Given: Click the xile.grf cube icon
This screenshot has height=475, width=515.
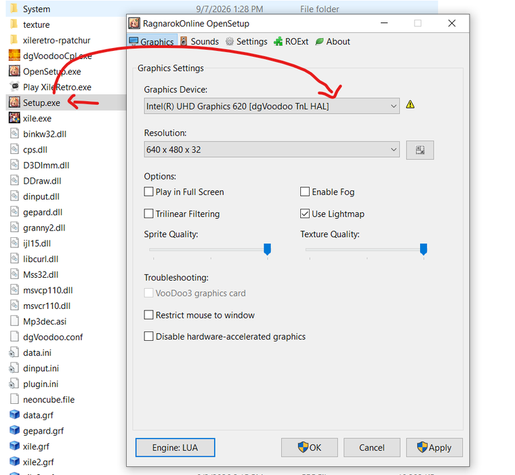Looking at the screenshot, I should point(14,446).
